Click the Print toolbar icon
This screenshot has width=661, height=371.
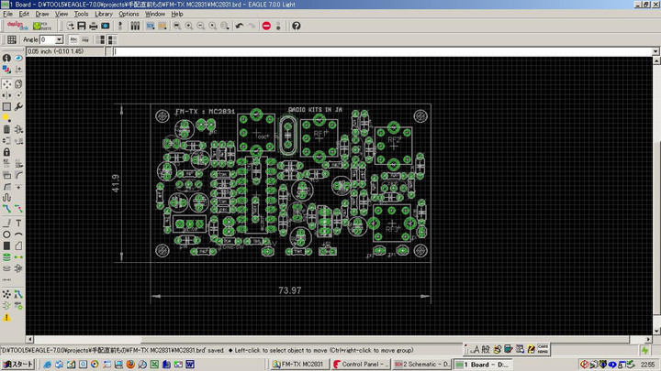pyautogui.click(x=94, y=26)
